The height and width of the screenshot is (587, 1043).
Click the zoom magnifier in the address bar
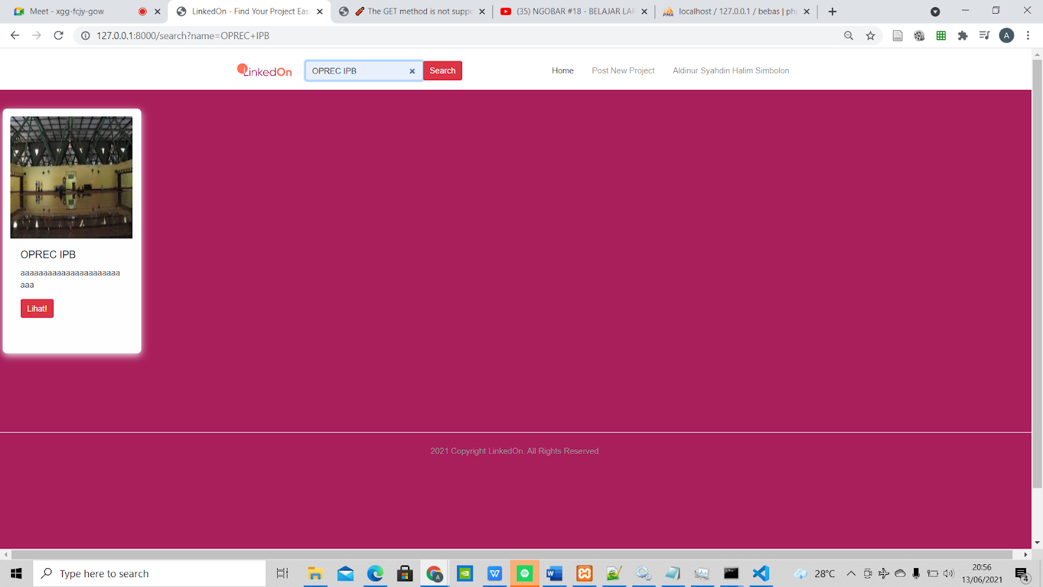click(x=848, y=36)
